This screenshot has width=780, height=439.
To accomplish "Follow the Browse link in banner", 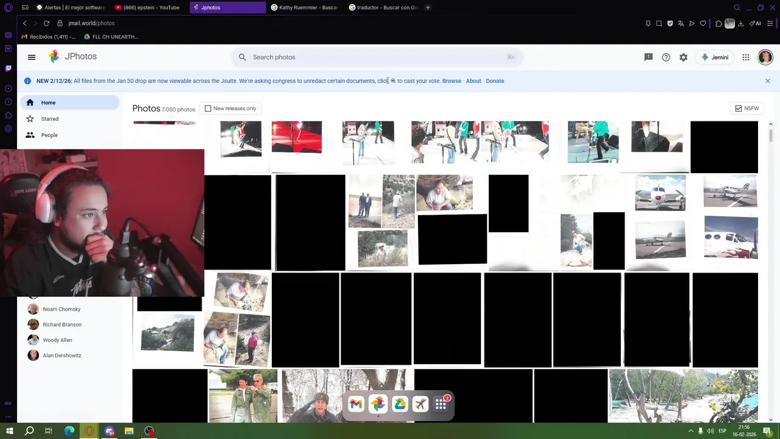I will tap(452, 81).
